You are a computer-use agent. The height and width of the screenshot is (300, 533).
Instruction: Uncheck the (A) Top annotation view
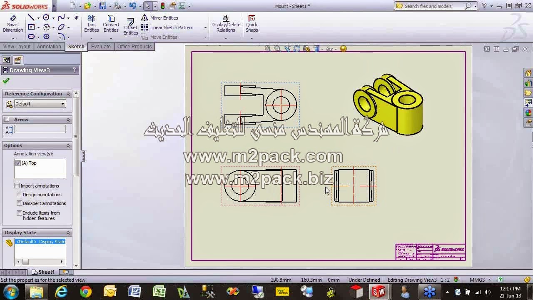coord(18,163)
